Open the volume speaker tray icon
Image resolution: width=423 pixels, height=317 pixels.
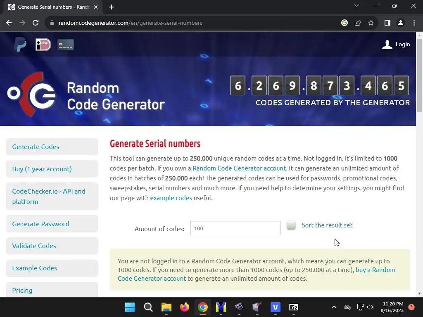click(x=370, y=307)
